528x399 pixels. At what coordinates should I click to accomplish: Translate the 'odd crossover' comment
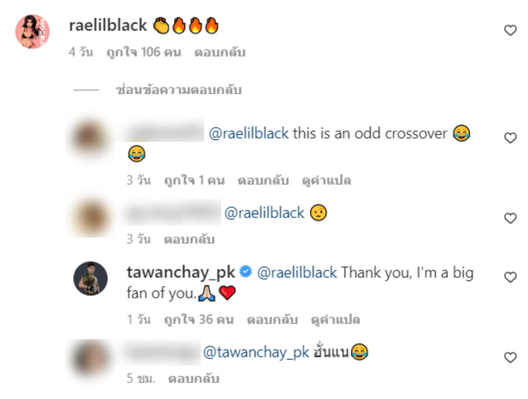point(326,180)
